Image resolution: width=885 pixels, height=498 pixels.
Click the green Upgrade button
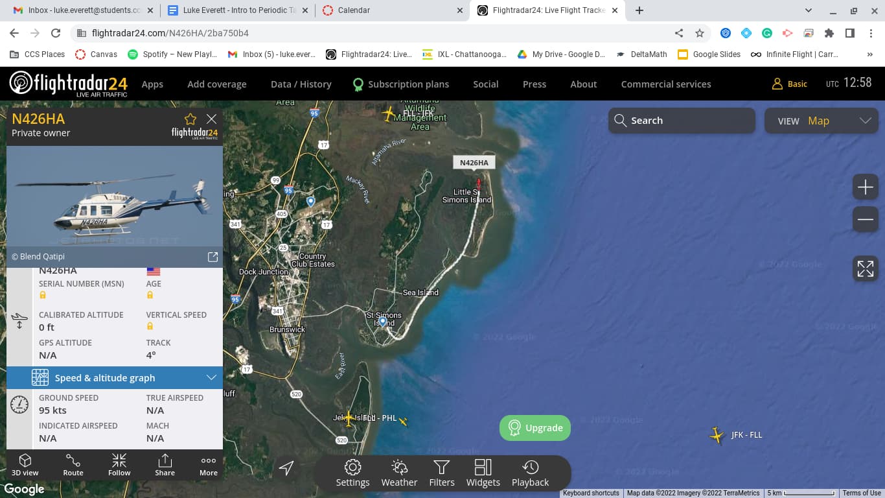coord(535,428)
